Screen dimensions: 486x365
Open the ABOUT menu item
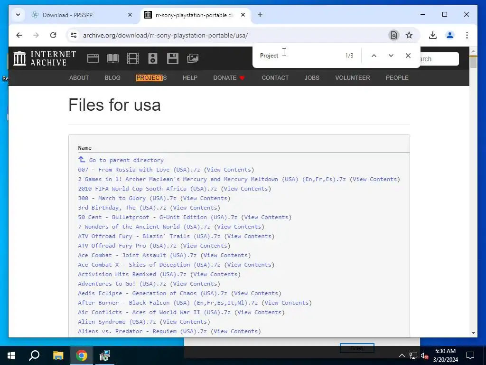pyautogui.click(x=79, y=78)
